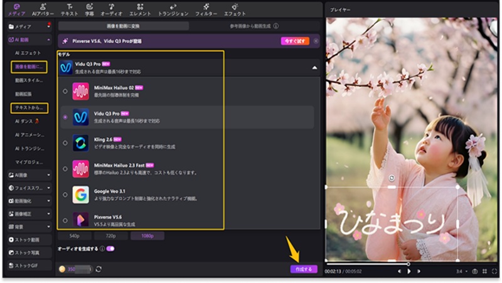Click the 今すぐ試す banner button
The height and width of the screenshot is (283, 502).
tap(295, 41)
